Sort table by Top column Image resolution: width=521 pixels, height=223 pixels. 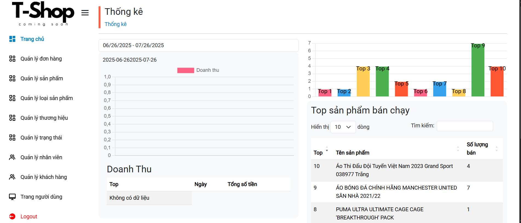[x=322, y=149]
